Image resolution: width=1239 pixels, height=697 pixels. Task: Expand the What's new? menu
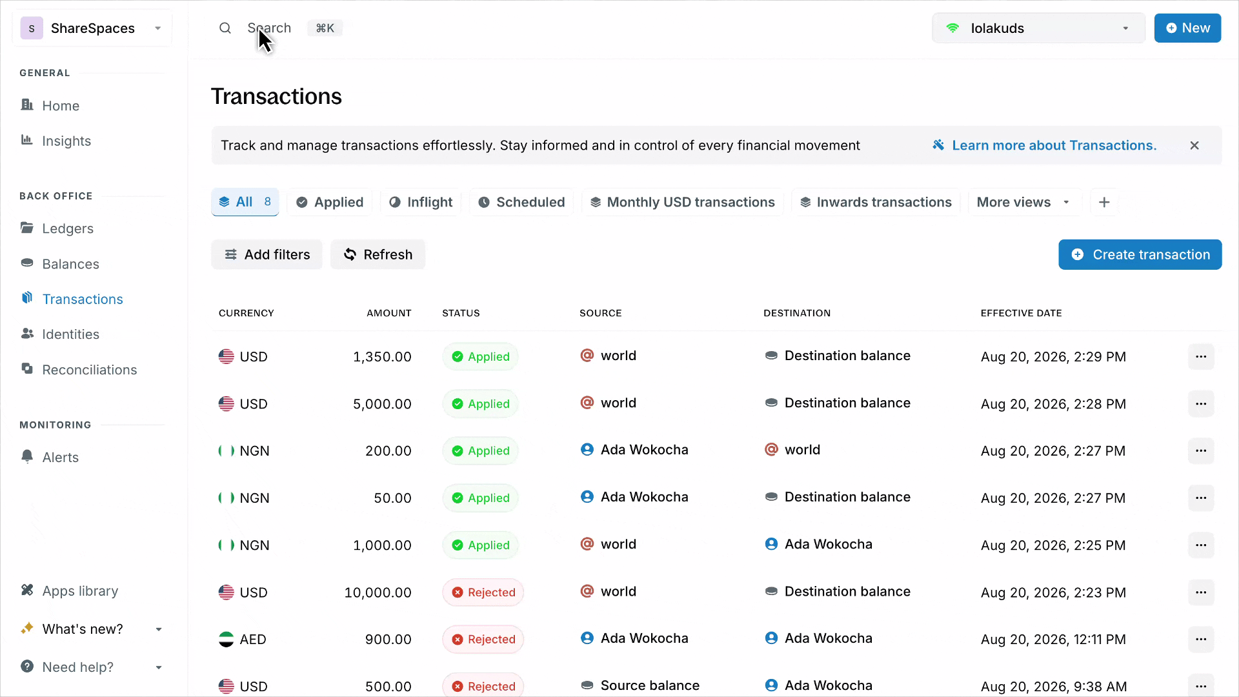pos(92,629)
